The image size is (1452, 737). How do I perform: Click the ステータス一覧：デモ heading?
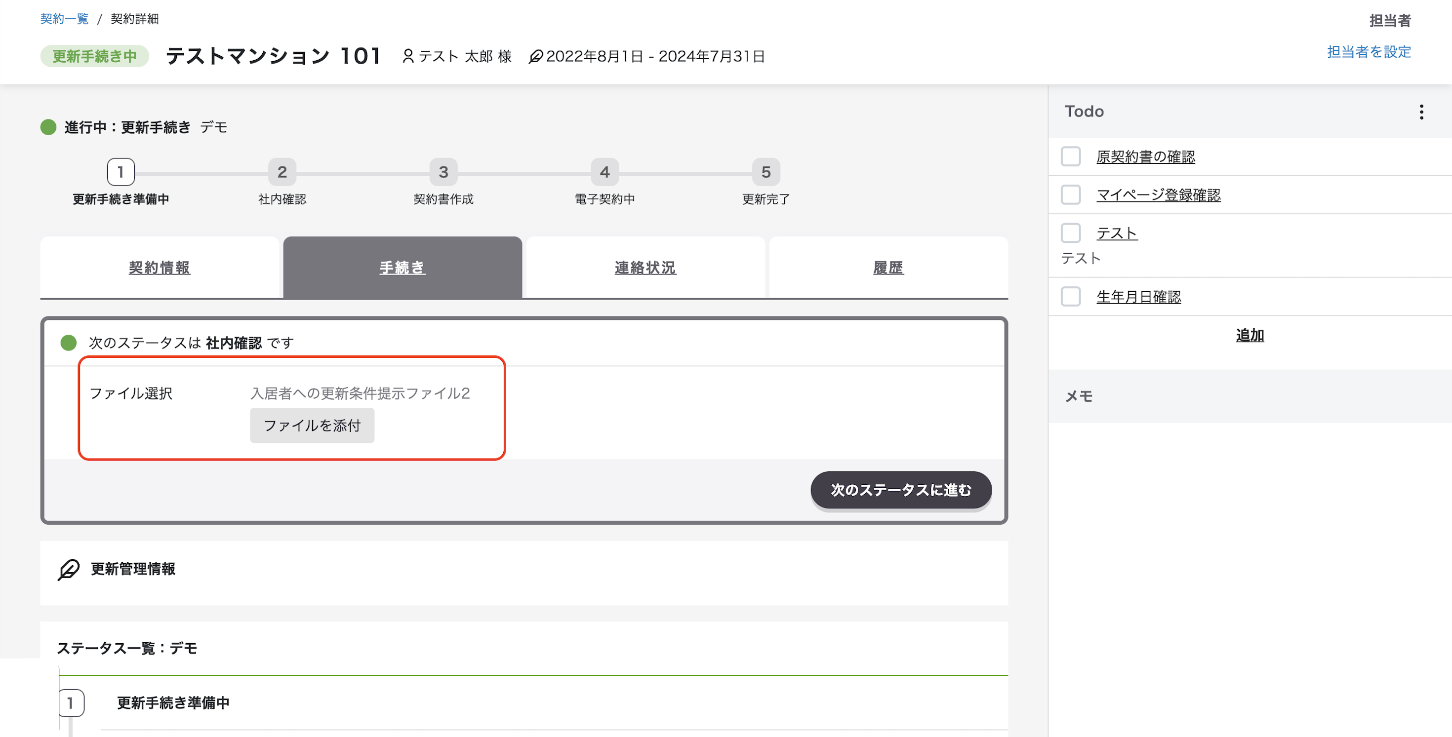tap(127, 648)
